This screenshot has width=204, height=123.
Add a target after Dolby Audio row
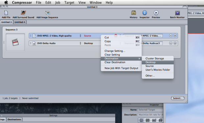click(x=175, y=43)
